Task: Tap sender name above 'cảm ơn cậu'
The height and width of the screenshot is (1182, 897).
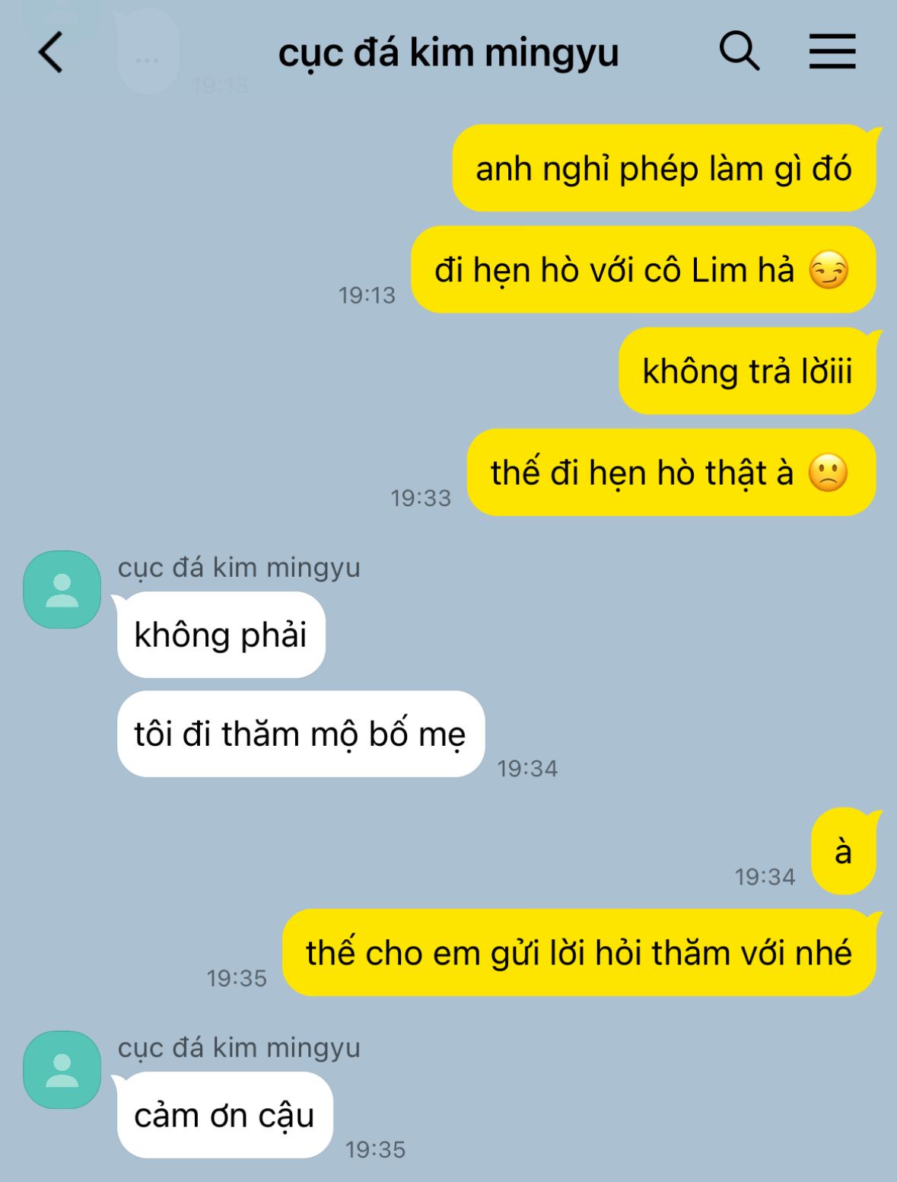Action: pos(239,1048)
